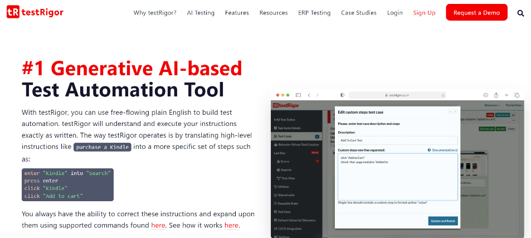531x238 pixels.
Task: Click sidebar toggle icon in demo browser
Action: point(298,95)
